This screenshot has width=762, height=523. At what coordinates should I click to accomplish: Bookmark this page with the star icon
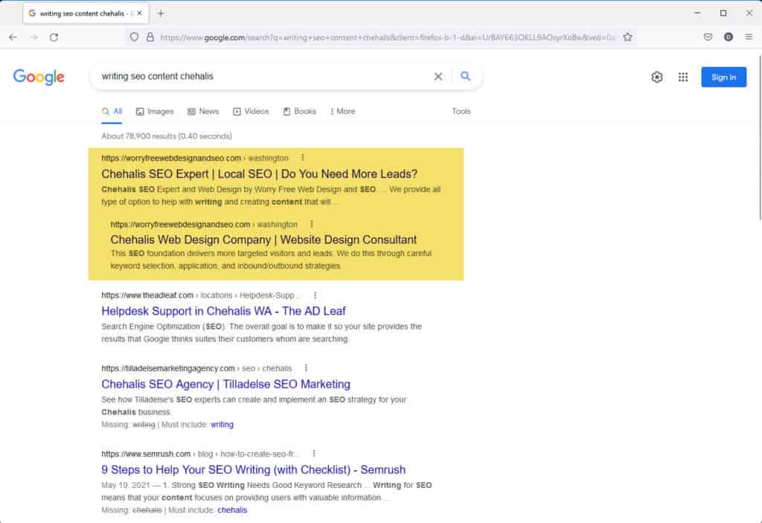pos(627,37)
